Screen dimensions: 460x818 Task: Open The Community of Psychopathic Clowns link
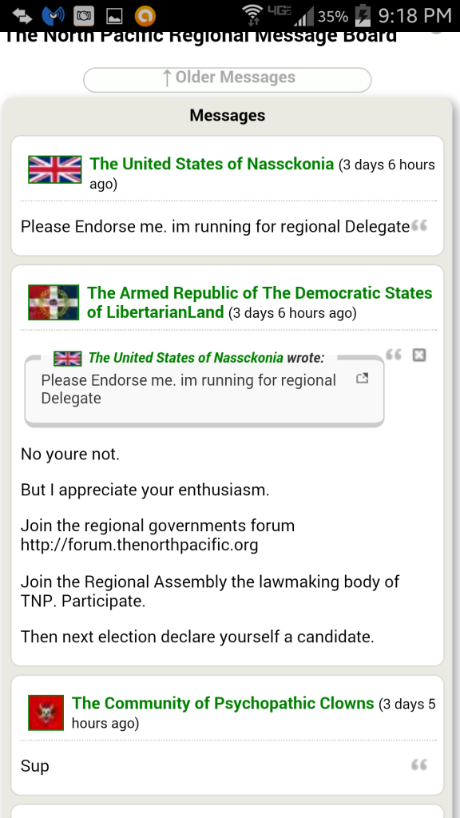[x=224, y=703]
